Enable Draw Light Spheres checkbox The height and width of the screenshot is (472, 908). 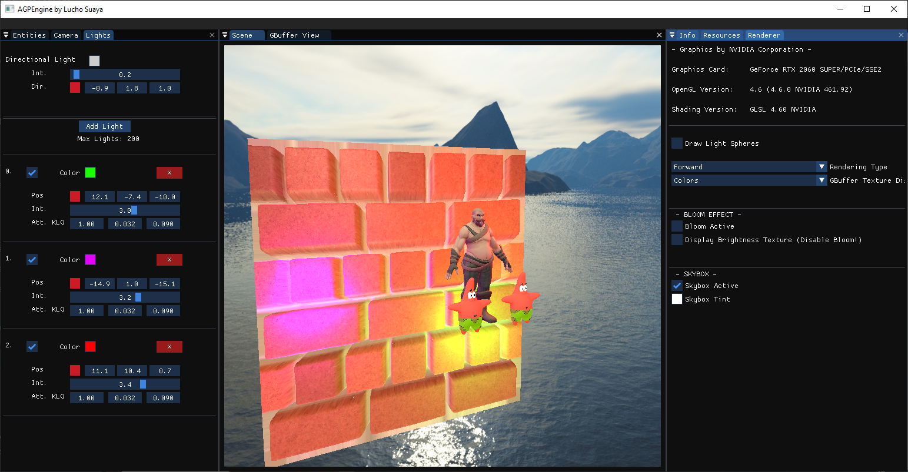pos(677,143)
